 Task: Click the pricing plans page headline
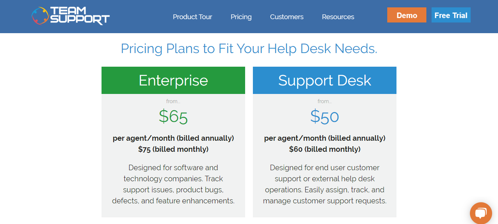[x=249, y=48]
